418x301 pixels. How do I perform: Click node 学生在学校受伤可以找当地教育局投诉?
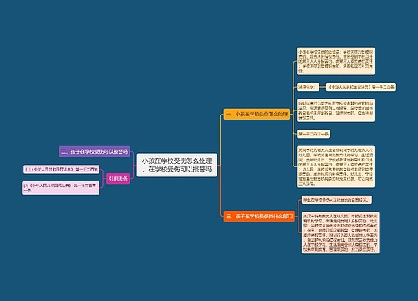coord(337,200)
